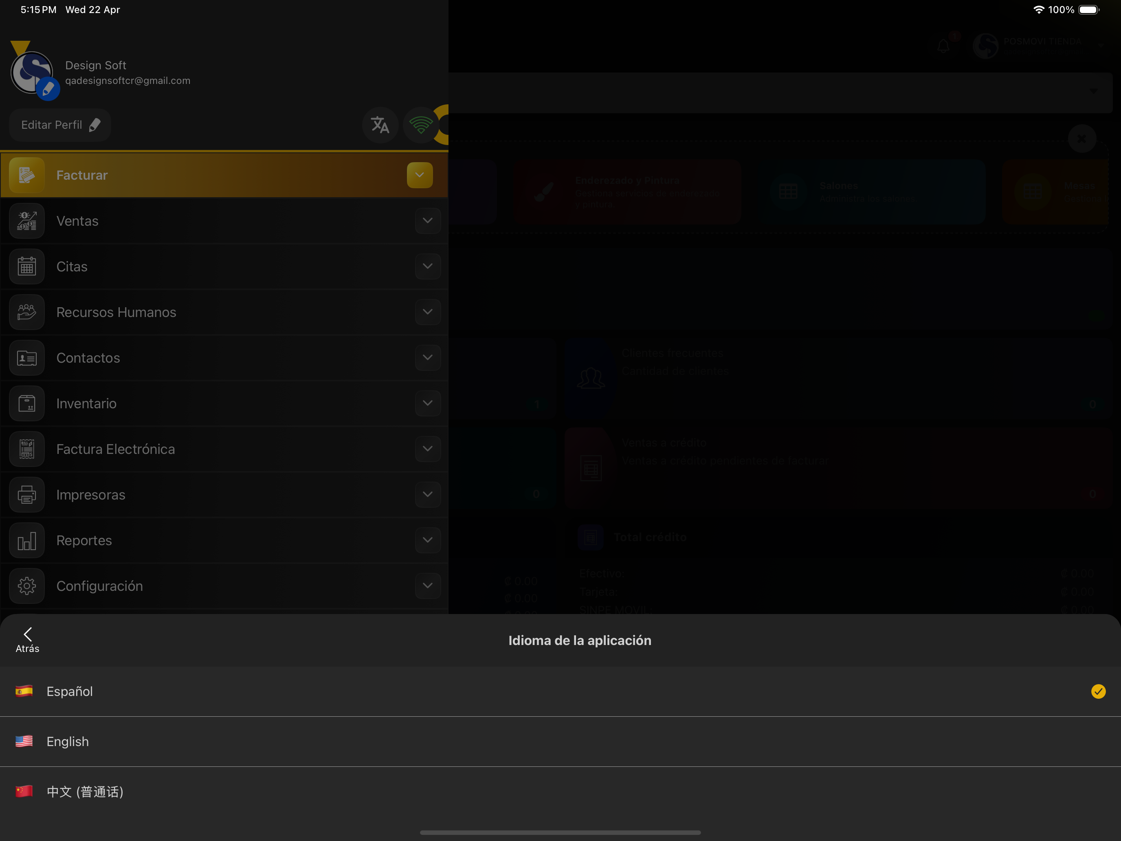Tap the Contactos card icon
Screen dimensions: 1121x841
pos(27,357)
